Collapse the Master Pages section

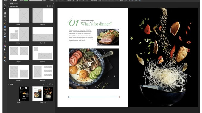pyautogui.click(x=9, y=6)
